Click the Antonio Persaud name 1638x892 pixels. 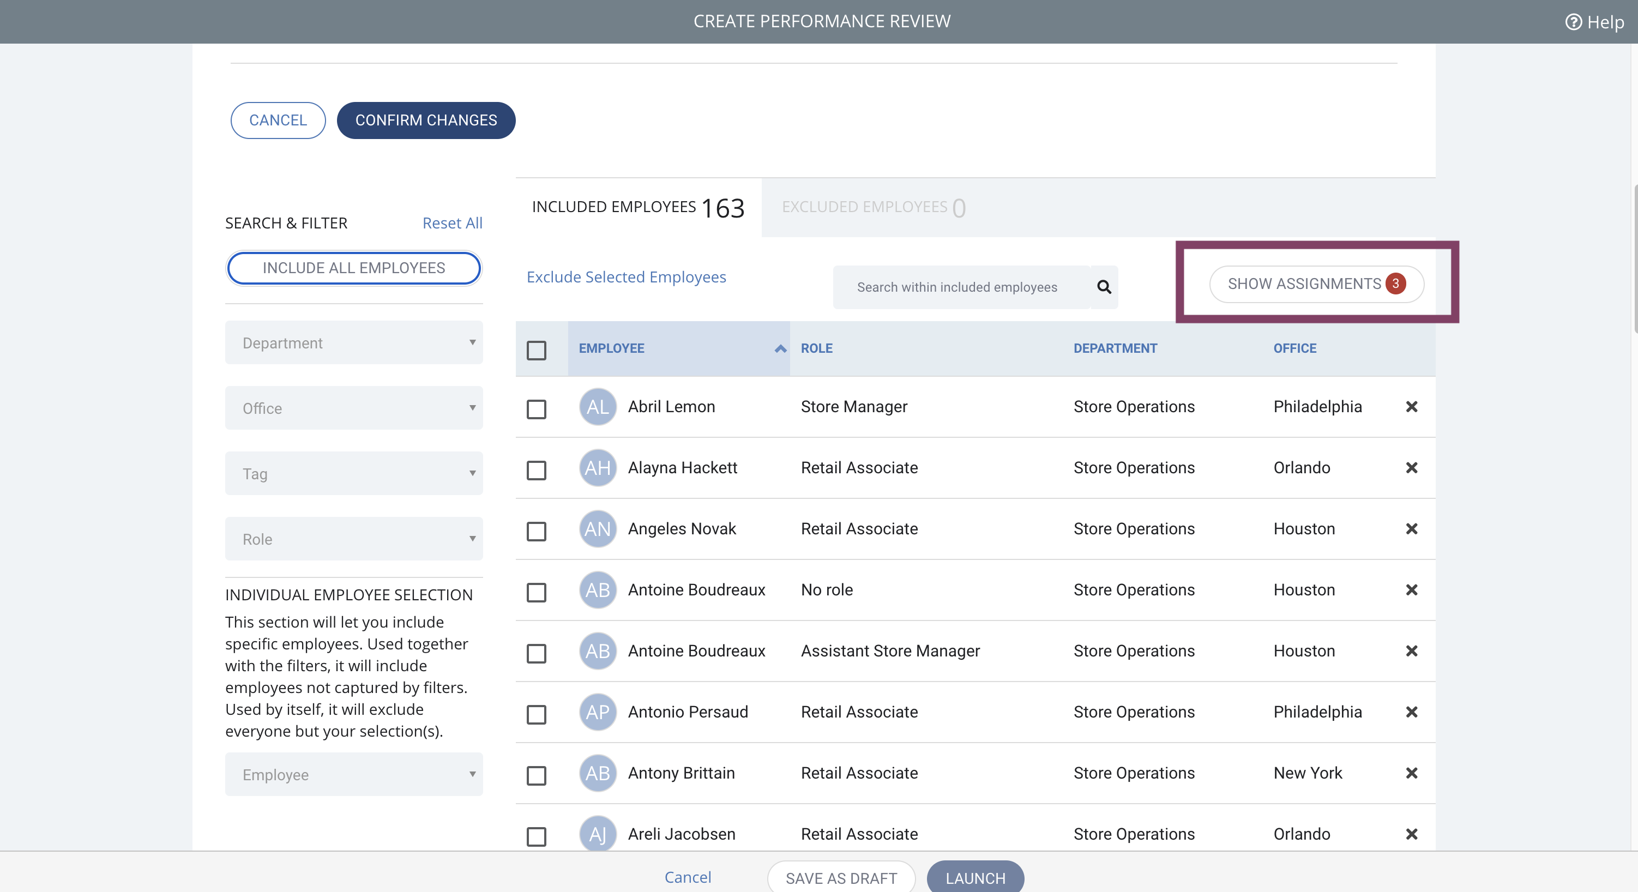688,712
